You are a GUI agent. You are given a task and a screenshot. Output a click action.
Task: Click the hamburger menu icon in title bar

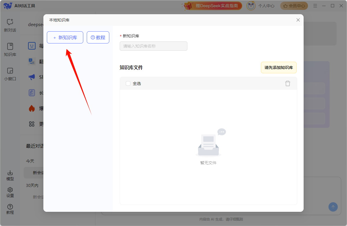point(315,6)
